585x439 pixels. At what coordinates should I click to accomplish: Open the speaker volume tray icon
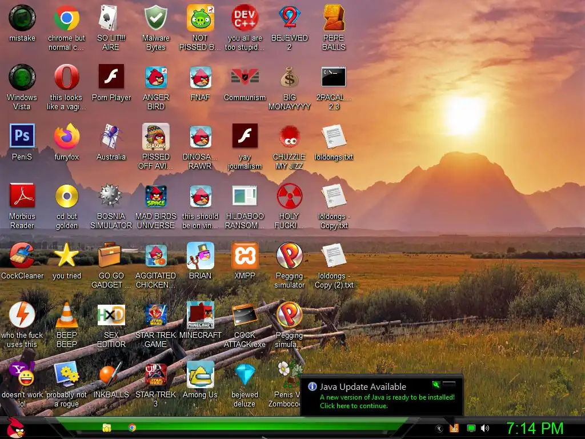click(485, 428)
